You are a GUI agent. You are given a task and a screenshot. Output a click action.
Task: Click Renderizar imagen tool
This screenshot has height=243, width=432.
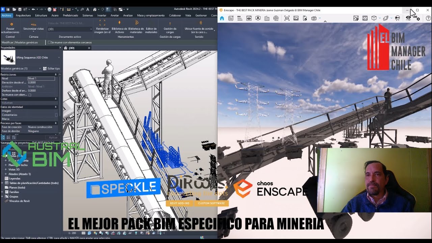pyautogui.click(x=102, y=27)
